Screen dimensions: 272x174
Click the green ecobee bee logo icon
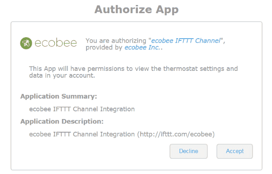[26, 43]
